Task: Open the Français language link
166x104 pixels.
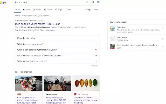Action: [x=61, y=27]
